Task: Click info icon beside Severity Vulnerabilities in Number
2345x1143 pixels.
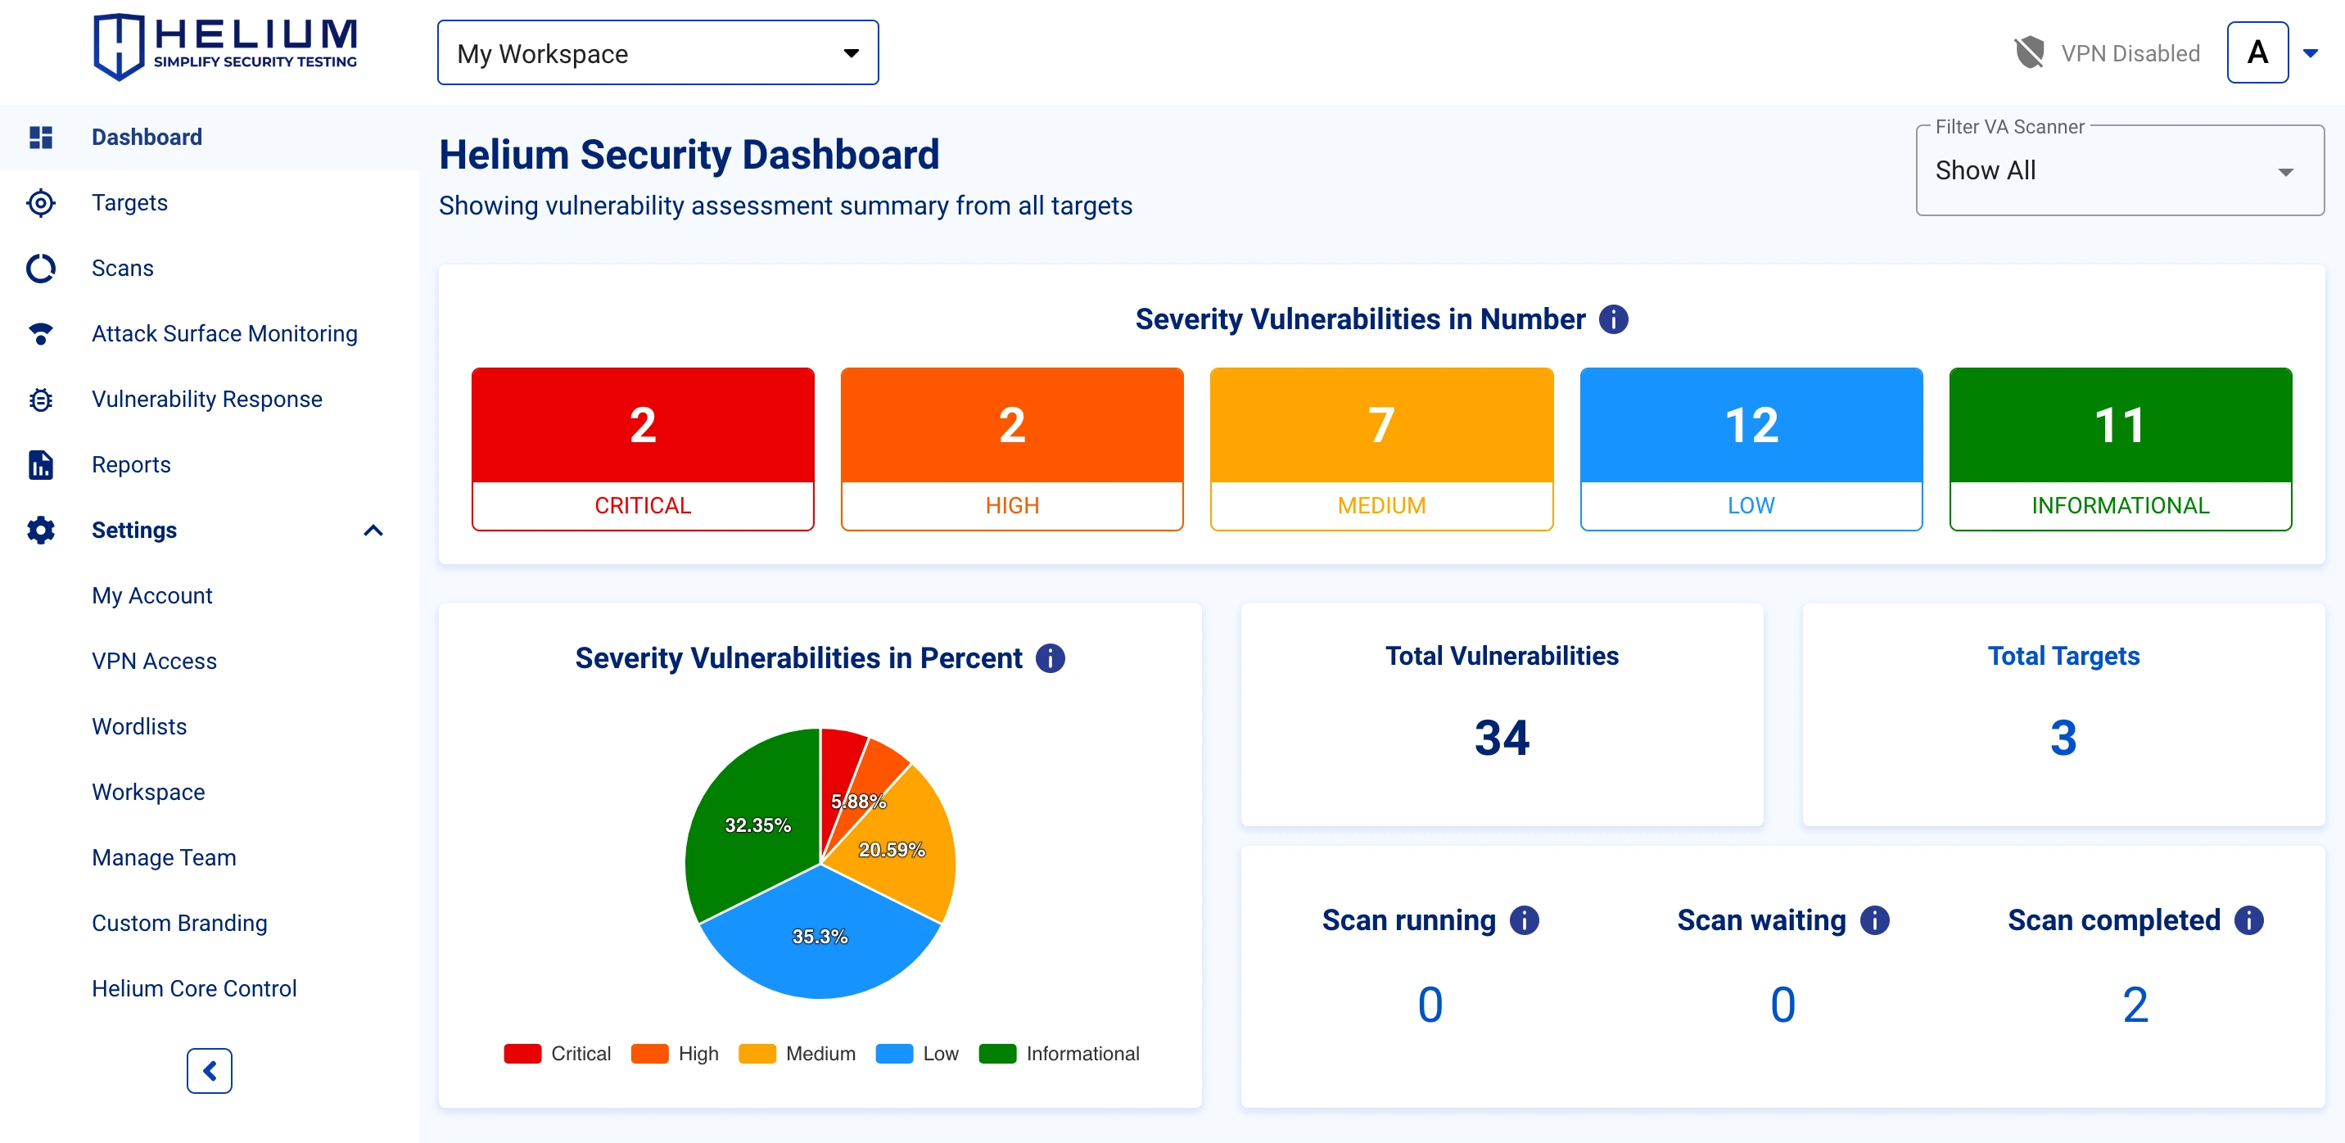Action: pos(1613,319)
